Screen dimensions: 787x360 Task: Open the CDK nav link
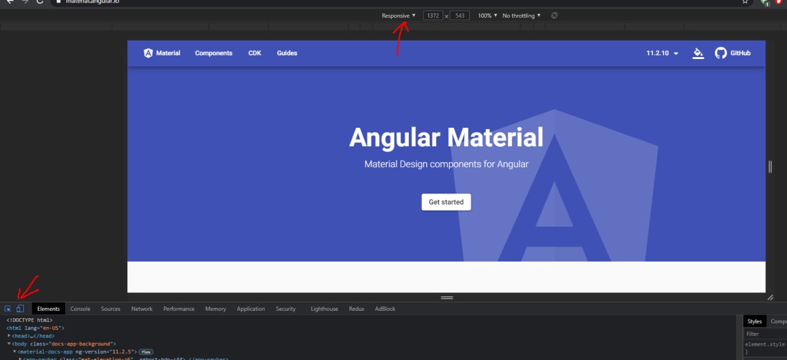[x=255, y=53]
